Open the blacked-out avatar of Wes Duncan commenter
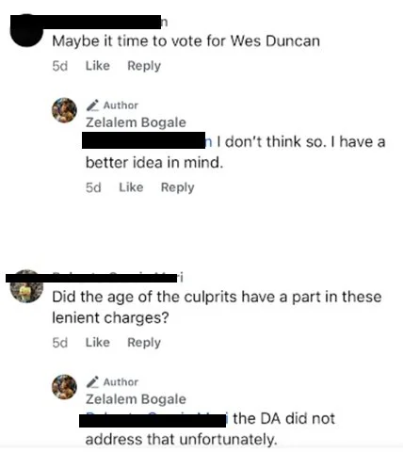Image resolution: width=403 pixels, height=452 pixels. click(x=26, y=30)
